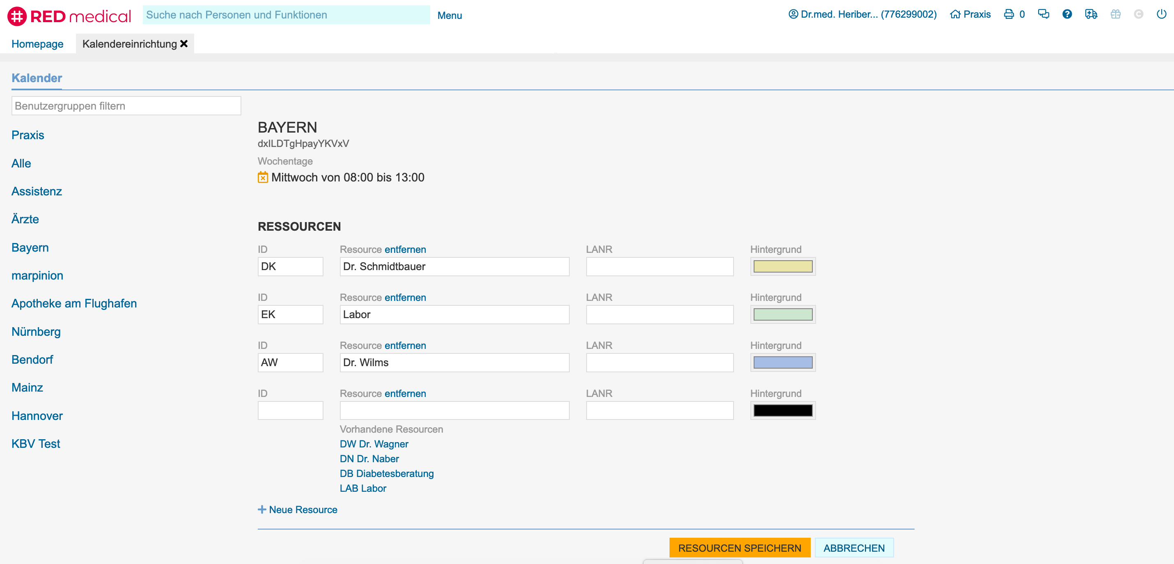Open the Menu

[x=449, y=16]
